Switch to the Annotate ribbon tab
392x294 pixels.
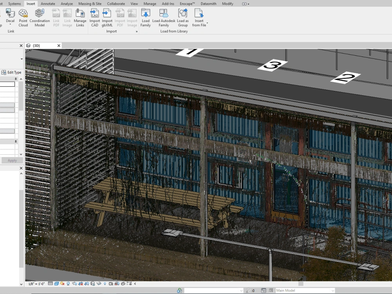pyautogui.click(x=48, y=4)
